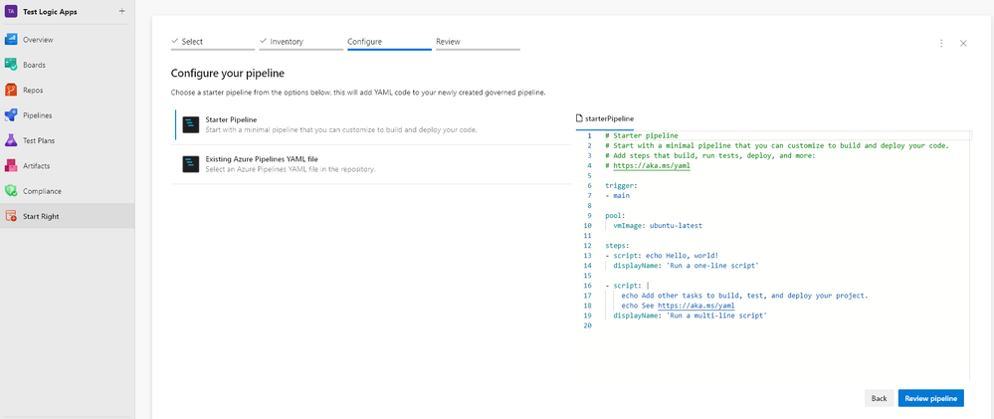Open the Test Plans flask icon
The image size is (994, 419).
11,140
